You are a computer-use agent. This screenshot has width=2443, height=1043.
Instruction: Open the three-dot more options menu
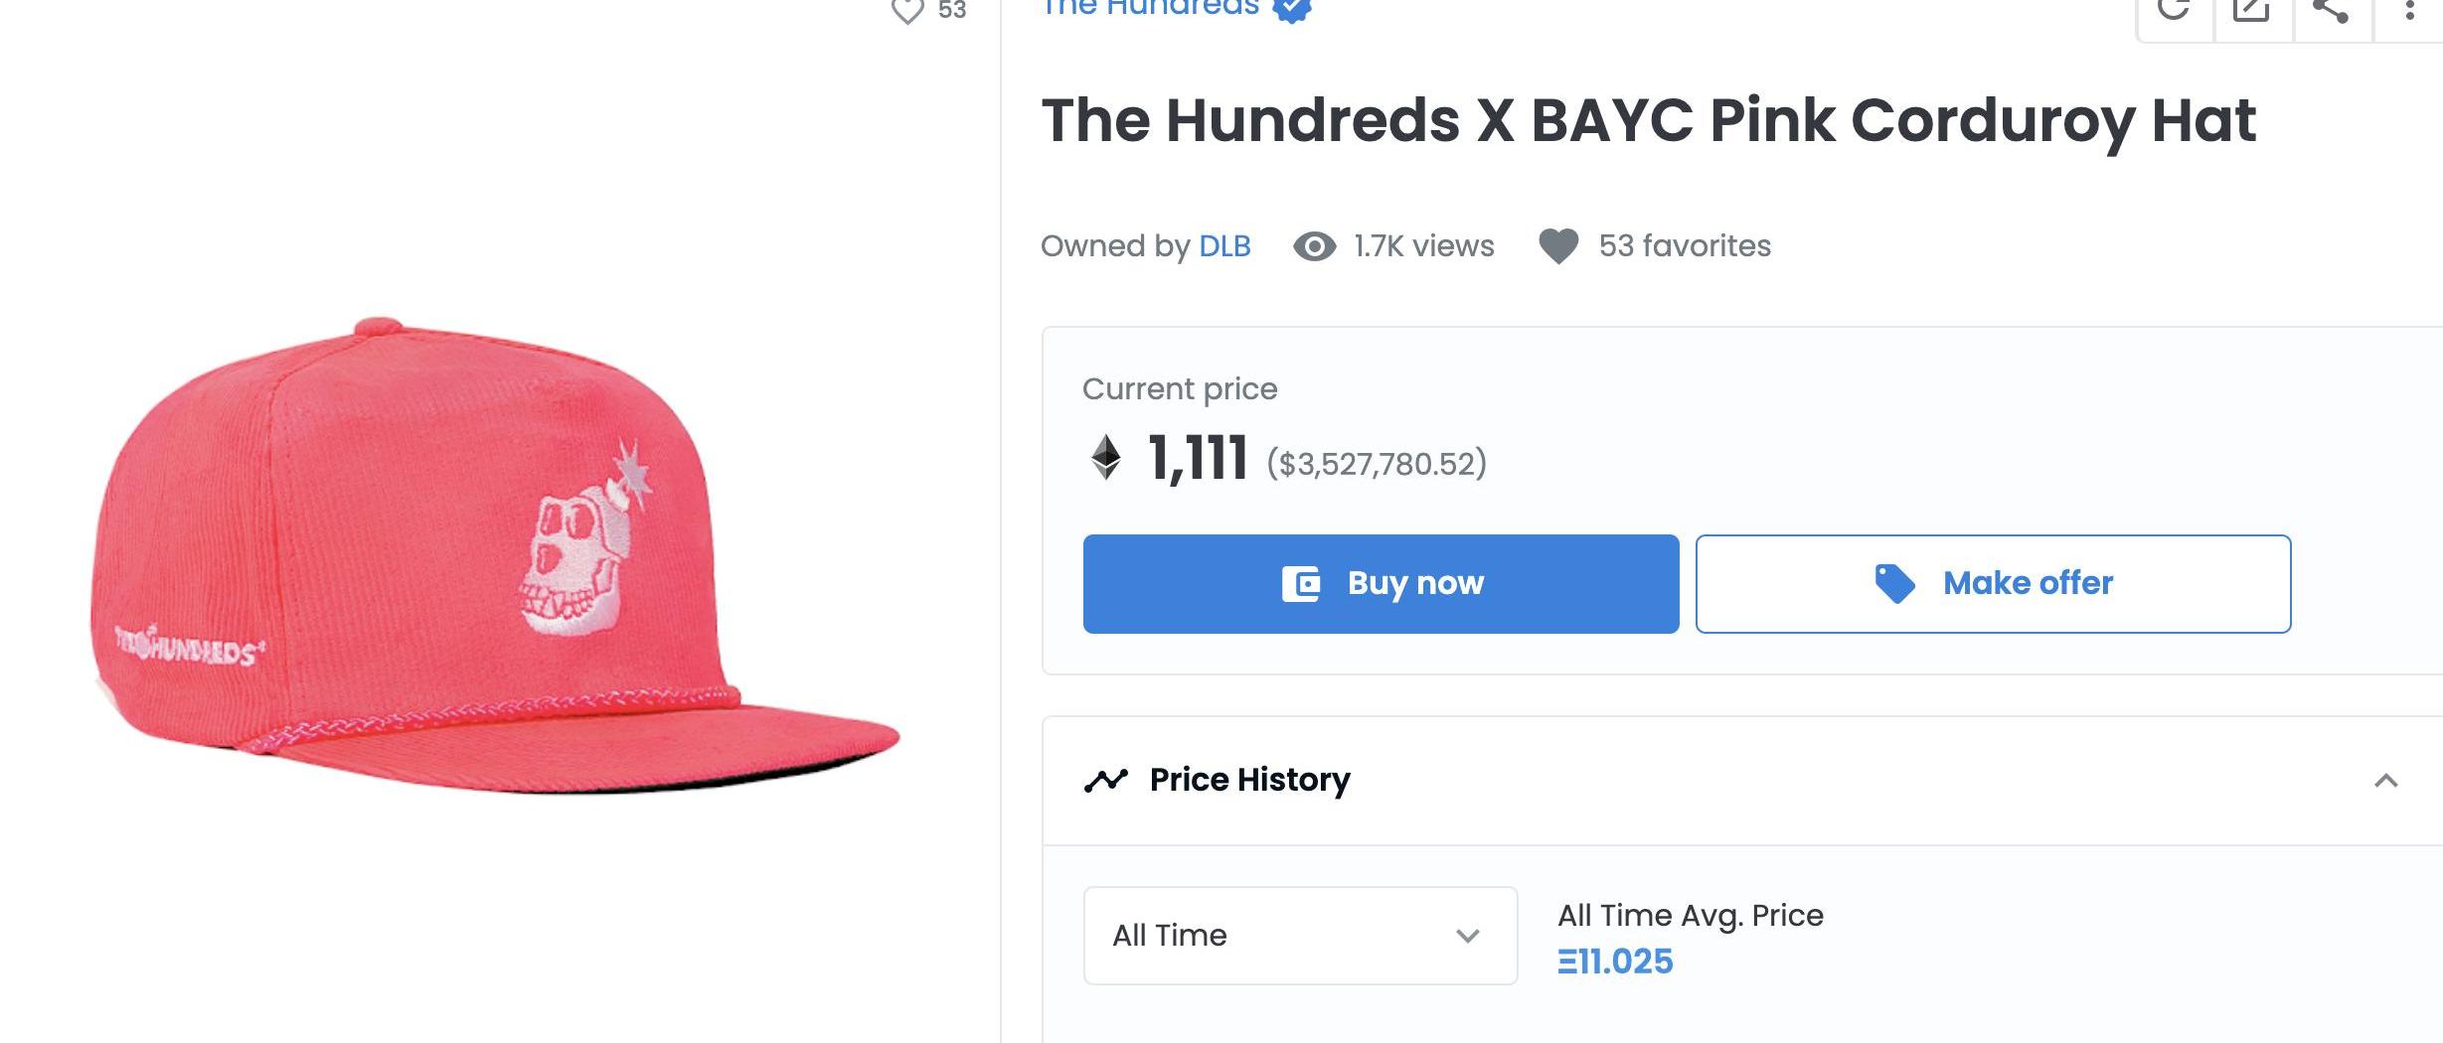coord(2409,10)
